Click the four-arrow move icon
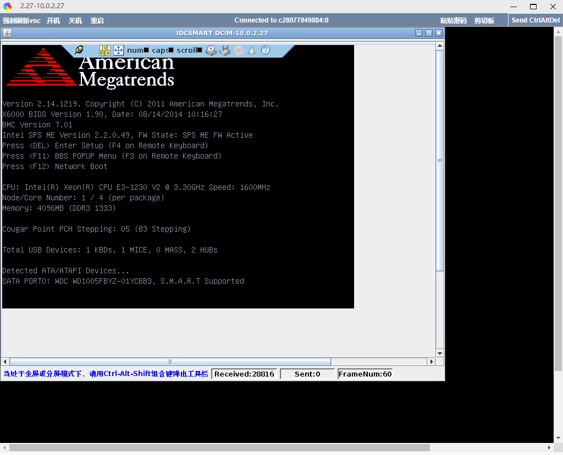563x455 pixels. 118,50
